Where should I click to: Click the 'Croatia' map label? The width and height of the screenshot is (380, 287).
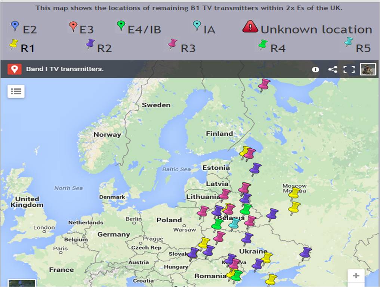pyautogui.click(x=143, y=281)
